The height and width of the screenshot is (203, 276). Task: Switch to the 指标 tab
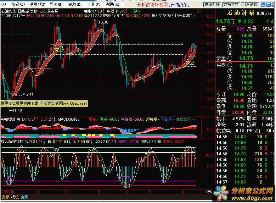coord(5,197)
